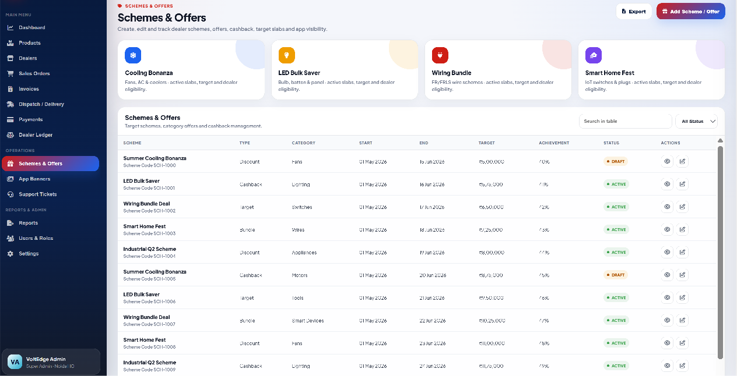Screen dimensions: 737x376
Task: Edit scheme SCH-1005 pencil icon
Action: 682,275
